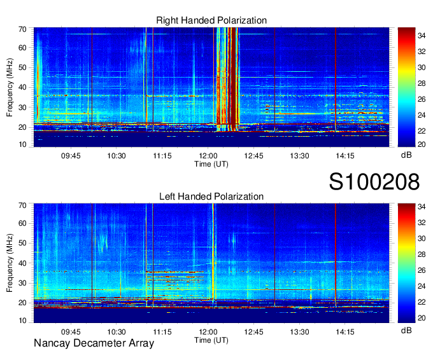Image resolution: width=433 pixels, height=351 pixels.
Task: Click the 32 dB label on the Left Handed color scale
Action: [422, 223]
